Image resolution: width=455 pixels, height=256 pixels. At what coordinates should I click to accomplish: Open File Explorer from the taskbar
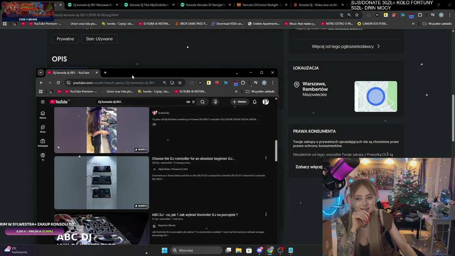point(239,250)
